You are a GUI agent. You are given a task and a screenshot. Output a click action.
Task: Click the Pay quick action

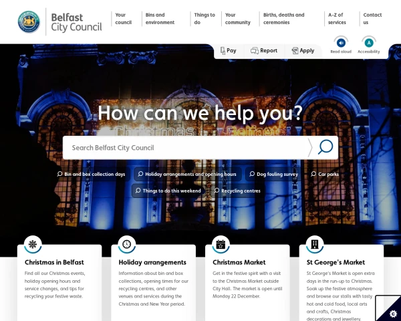click(x=229, y=51)
